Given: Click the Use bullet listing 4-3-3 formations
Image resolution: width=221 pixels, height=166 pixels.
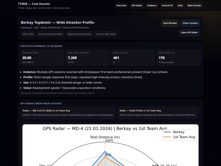Looking at the screenshot, I should click(x=63, y=82).
